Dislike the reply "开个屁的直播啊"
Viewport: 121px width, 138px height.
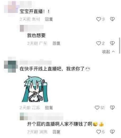click(112, 132)
